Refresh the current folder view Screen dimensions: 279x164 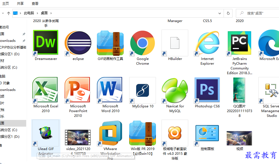point(228,13)
